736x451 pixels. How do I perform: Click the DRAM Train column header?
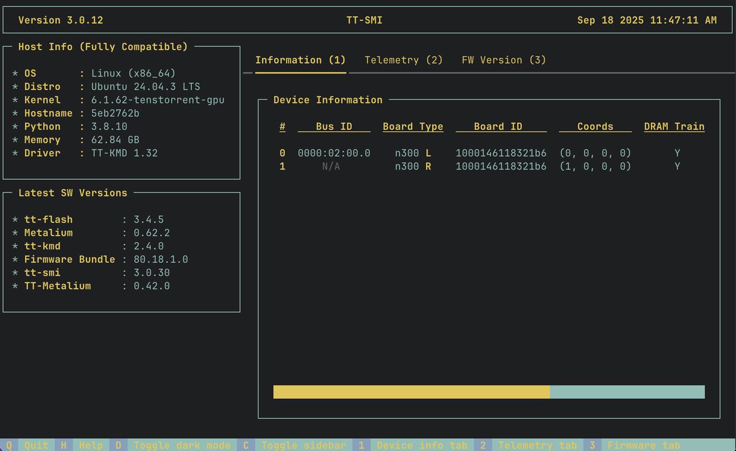point(674,126)
